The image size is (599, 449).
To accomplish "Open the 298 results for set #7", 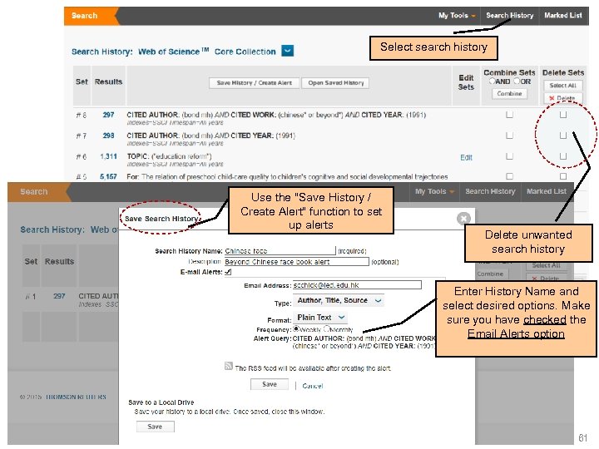I will 108,136.
